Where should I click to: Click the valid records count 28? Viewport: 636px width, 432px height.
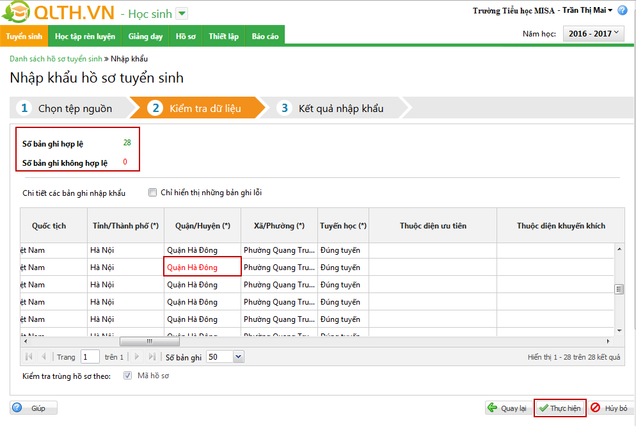point(127,143)
